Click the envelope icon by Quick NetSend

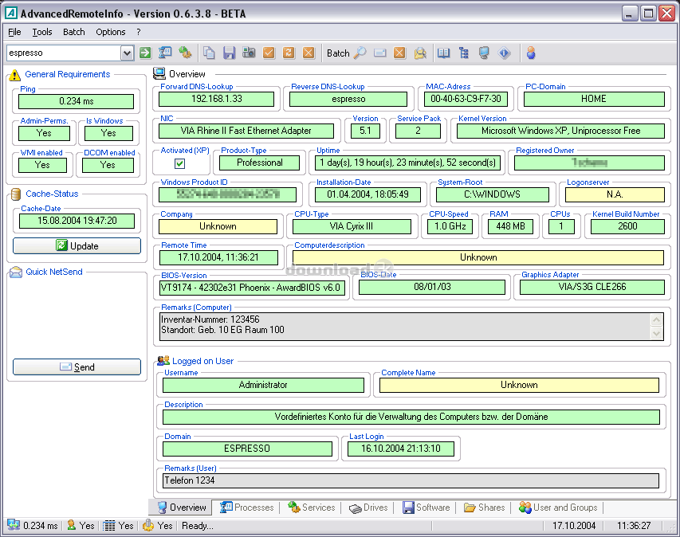coord(16,272)
